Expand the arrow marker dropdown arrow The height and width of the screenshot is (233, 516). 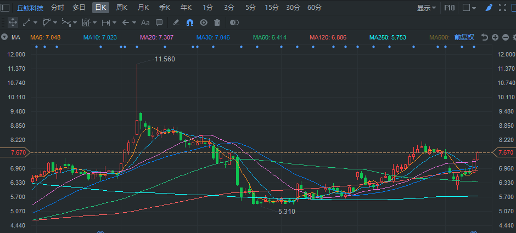click(x=134, y=22)
